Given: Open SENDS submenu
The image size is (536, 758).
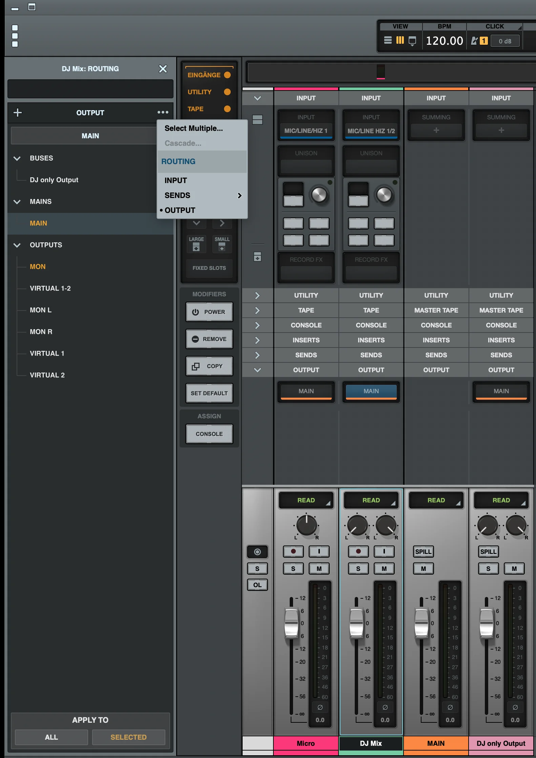Looking at the screenshot, I should (203, 195).
